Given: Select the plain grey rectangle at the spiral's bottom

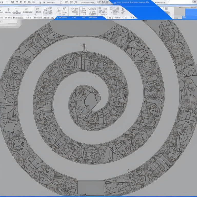Looking at the screenshot, I should coord(91,188).
